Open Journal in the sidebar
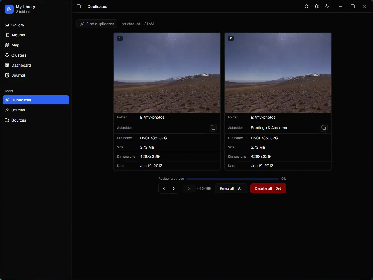This screenshot has width=373, height=280. pyautogui.click(x=36, y=75)
